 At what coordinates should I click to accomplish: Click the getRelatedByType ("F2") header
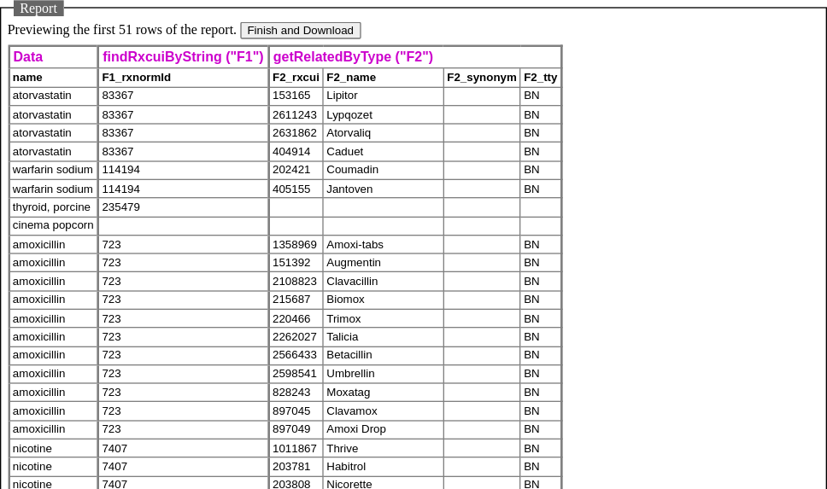415,57
